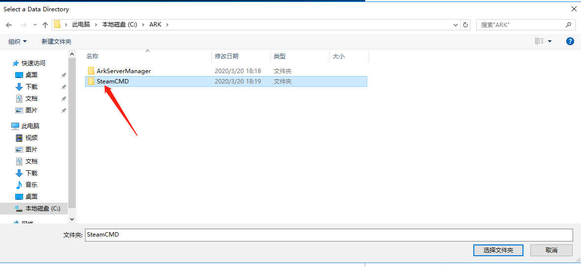Open address bar history dropdown
Screen dimensions: 581x267
click(x=456, y=25)
